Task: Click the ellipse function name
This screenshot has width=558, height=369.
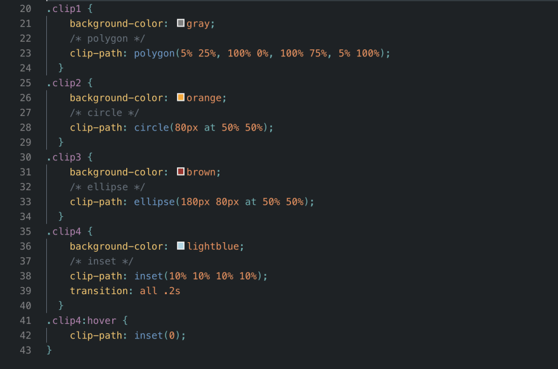Action: [155, 202]
